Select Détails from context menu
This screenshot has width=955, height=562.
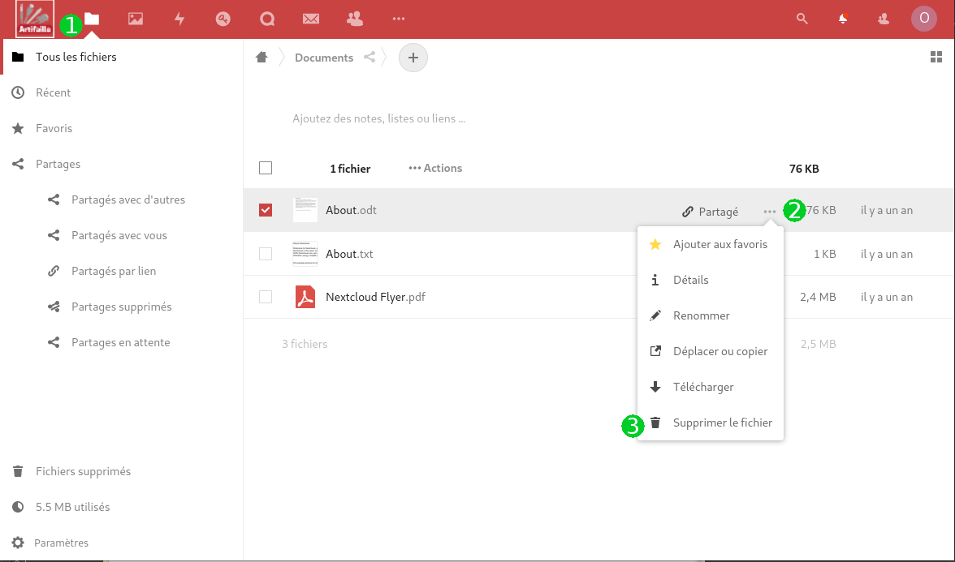point(710,280)
